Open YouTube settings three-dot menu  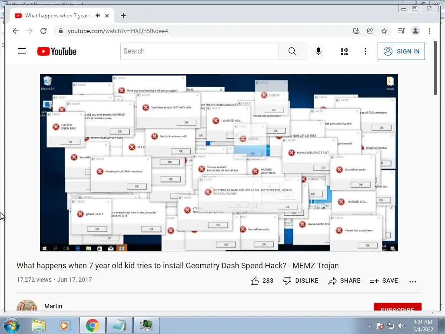pyautogui.click(x=365, y=51)
